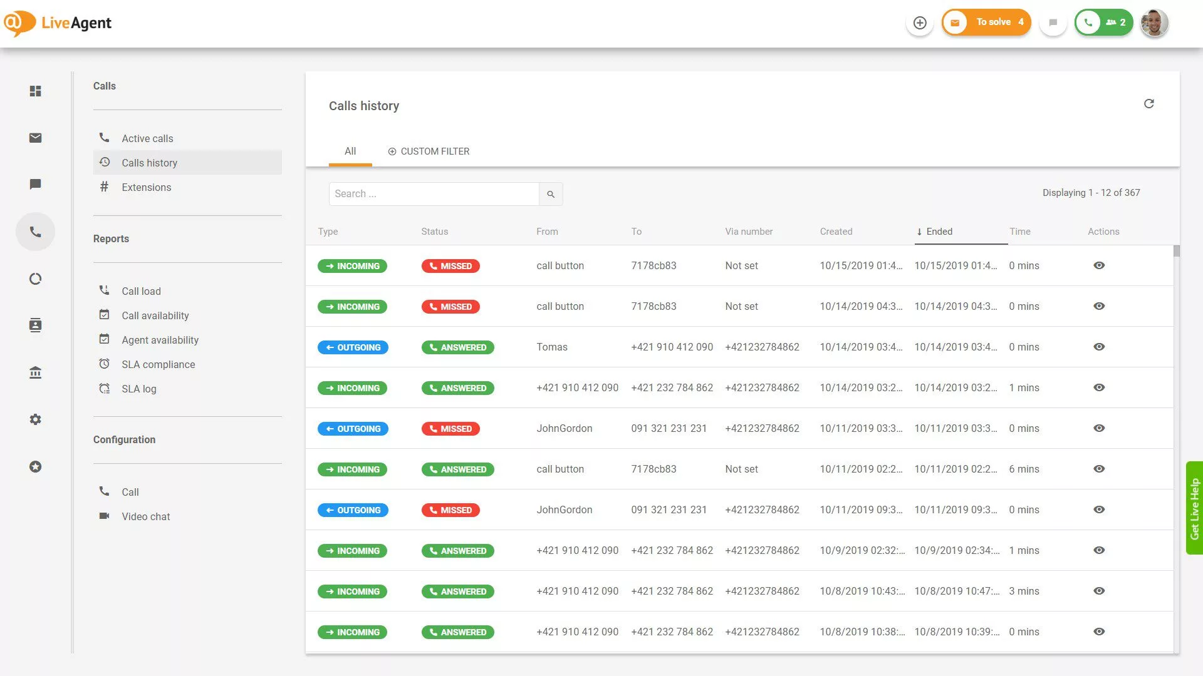Open the Chats panel in sidebar
This screenshot has width=1203, height=676.
pos(36,184)
